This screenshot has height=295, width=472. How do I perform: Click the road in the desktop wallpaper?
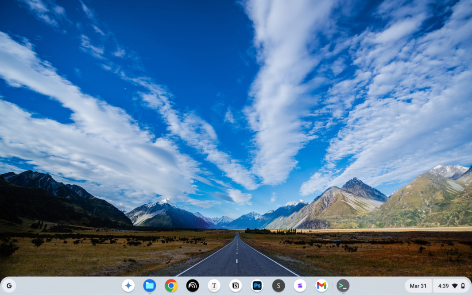click(x=237, y=261)
